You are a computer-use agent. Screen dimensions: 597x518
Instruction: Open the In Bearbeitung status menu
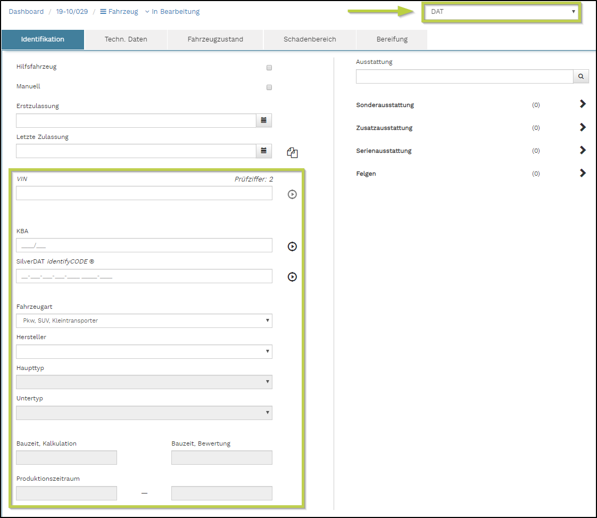click(x=172, y=12)
